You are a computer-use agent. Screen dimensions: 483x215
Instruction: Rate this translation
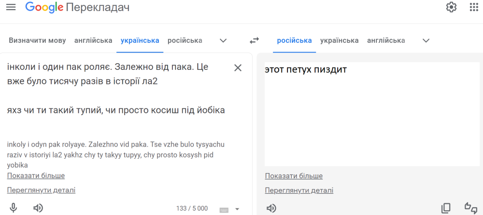point(470,208)
